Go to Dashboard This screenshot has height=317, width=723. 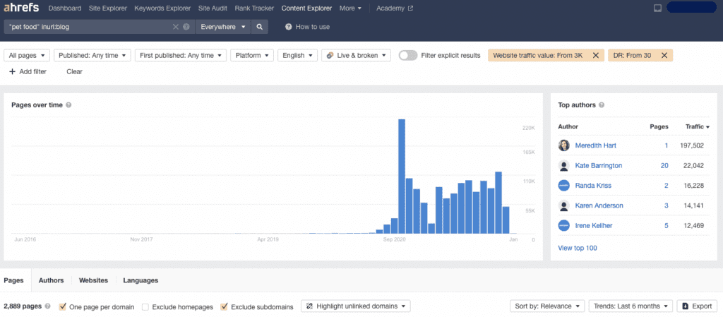pos(64,8)
